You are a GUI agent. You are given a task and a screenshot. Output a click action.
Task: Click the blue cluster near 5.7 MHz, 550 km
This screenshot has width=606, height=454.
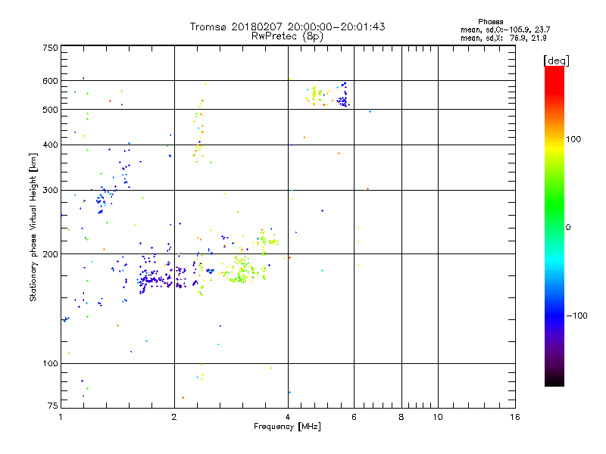pos(343,95)
